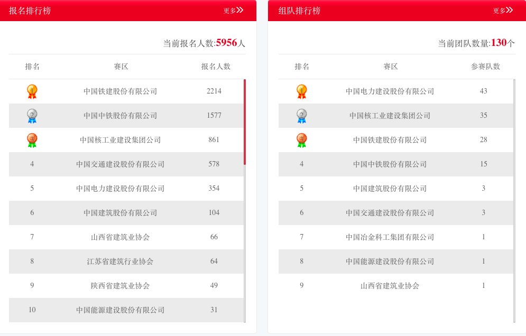Click silver medal icon in registration ranking

click(x=32, y=116)
